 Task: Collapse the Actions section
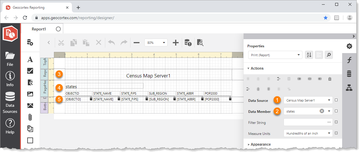255,68
